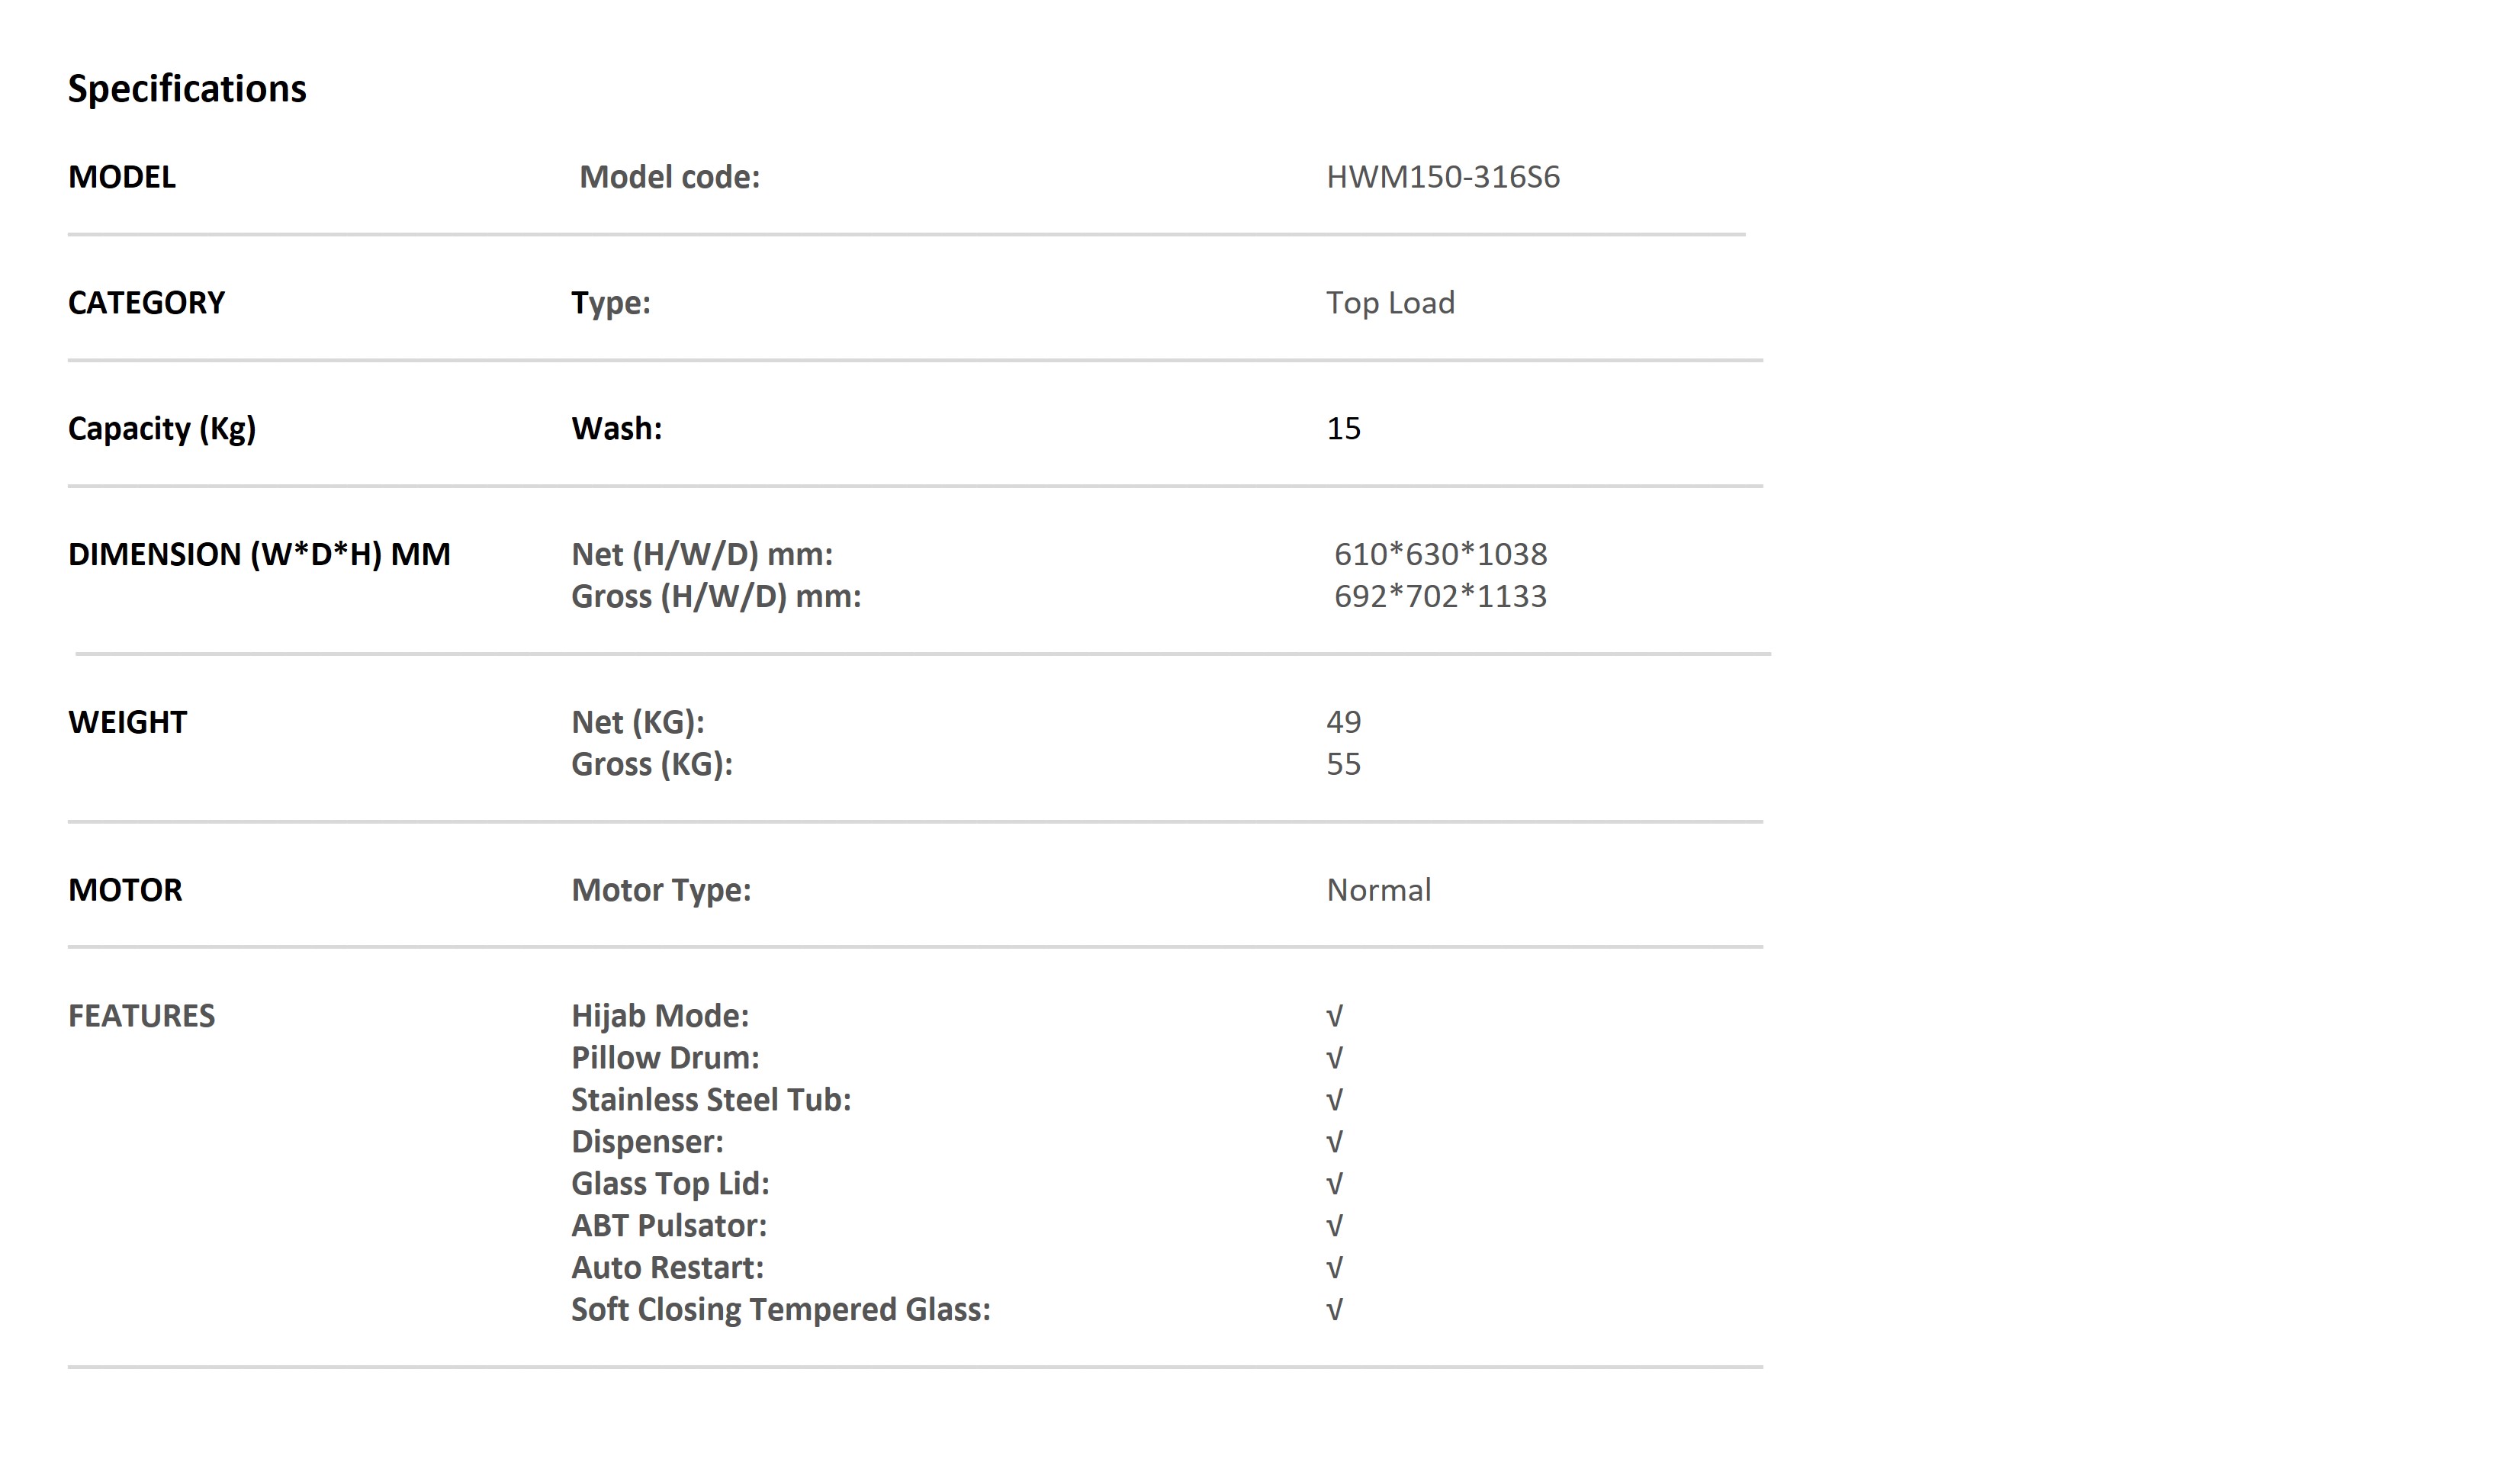Click the Wash capacity value 15
Image resolution: width=2520 pixels, height=1459 pixels.
pos(1343,429)
